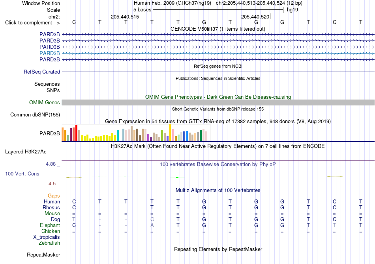Click the chr2:205,440,513-205,440,524 (12 bp) position text
Viewport: 375px width, 264px height.
259,3
